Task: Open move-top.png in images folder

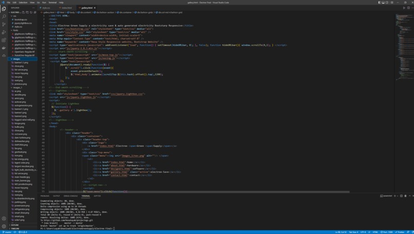Action: click(21, 73)
